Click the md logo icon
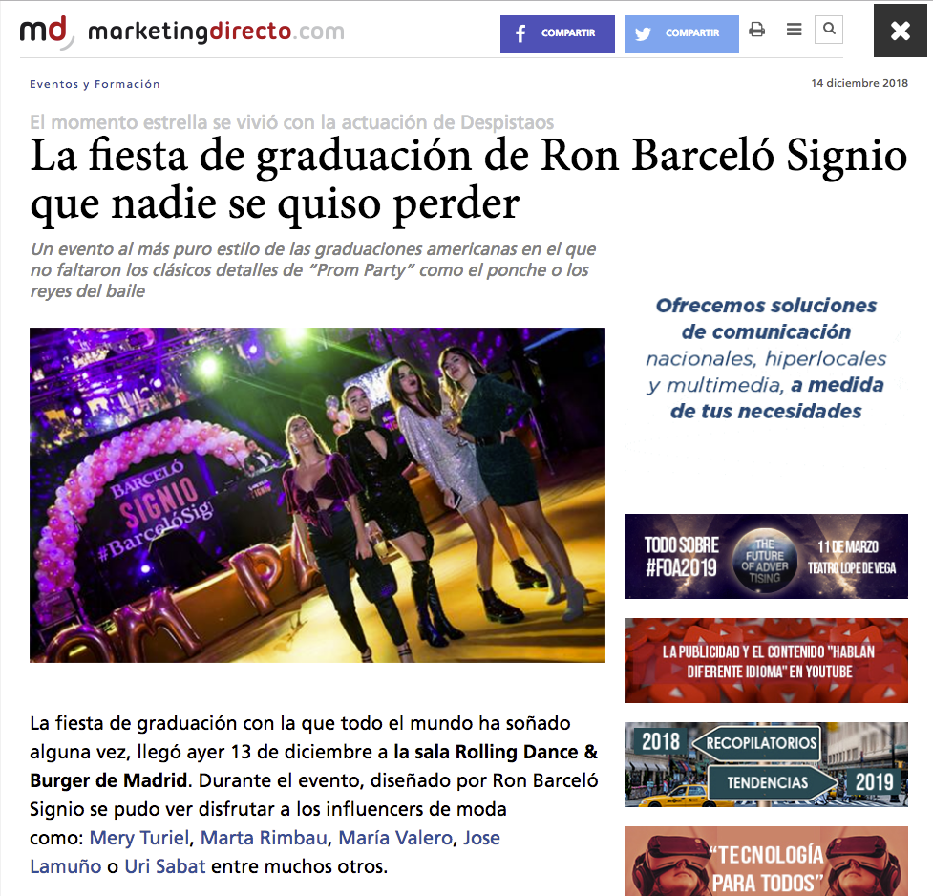The width and height of the screenshot is (933, 896). tap(47, 32)
